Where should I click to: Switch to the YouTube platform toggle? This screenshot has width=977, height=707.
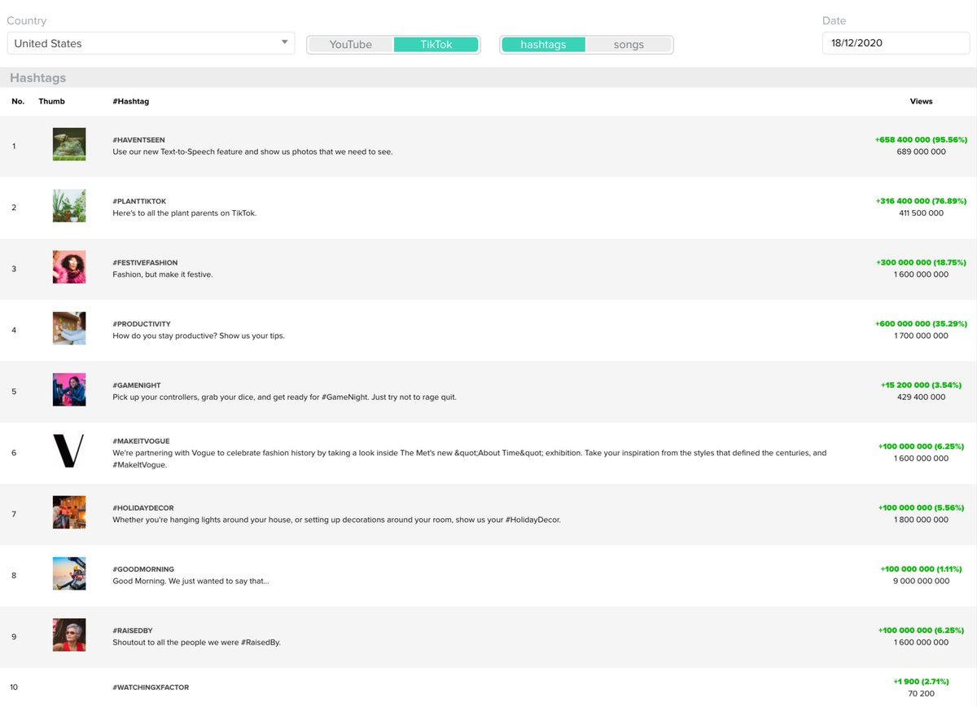point(350,45)
